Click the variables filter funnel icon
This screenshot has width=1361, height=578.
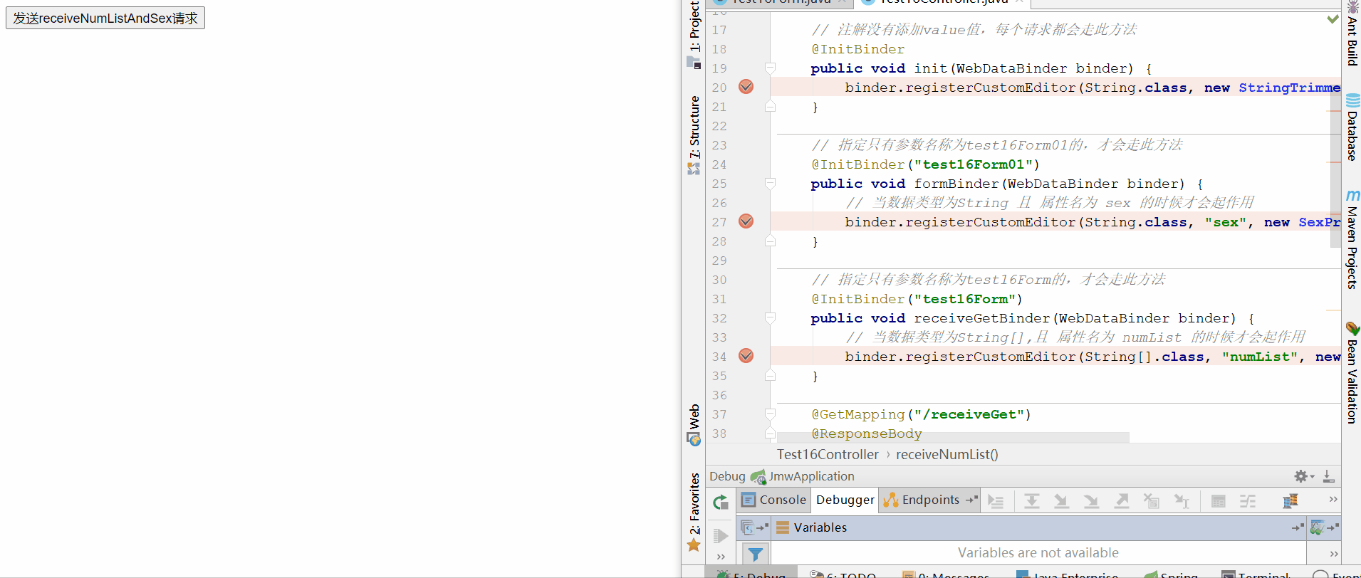point(756,553)
